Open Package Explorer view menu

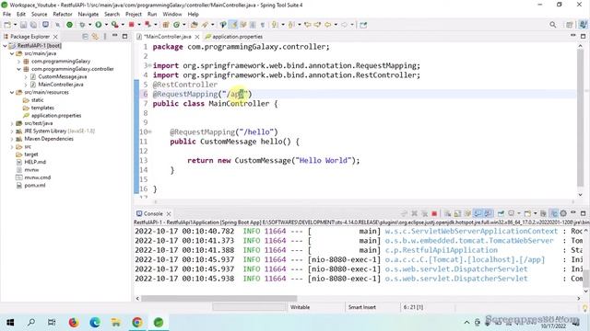point(104,37)
